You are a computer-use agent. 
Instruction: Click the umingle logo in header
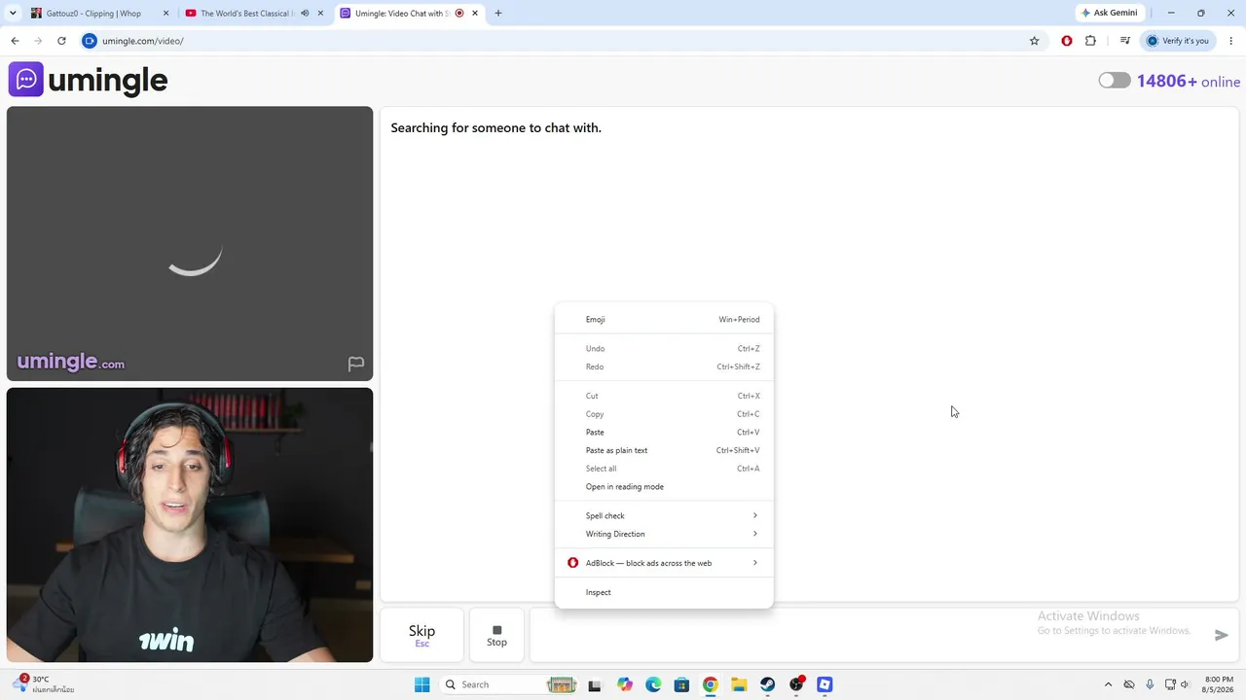coord(89,80)
